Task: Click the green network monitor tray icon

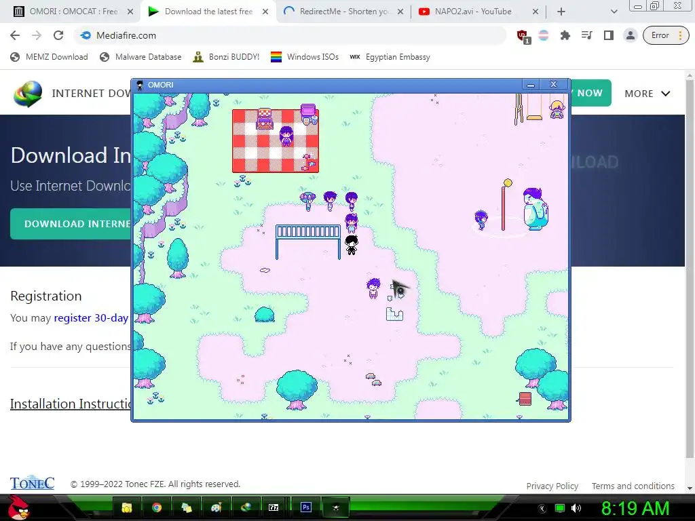Action: [560, 508]
